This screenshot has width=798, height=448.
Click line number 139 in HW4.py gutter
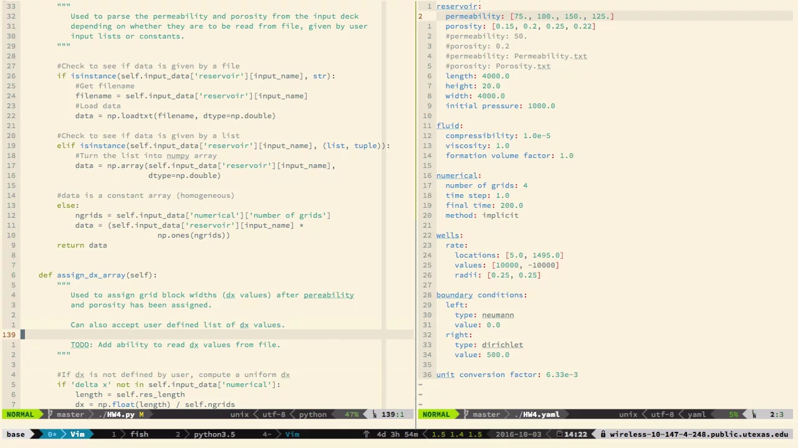click(9, 335)
